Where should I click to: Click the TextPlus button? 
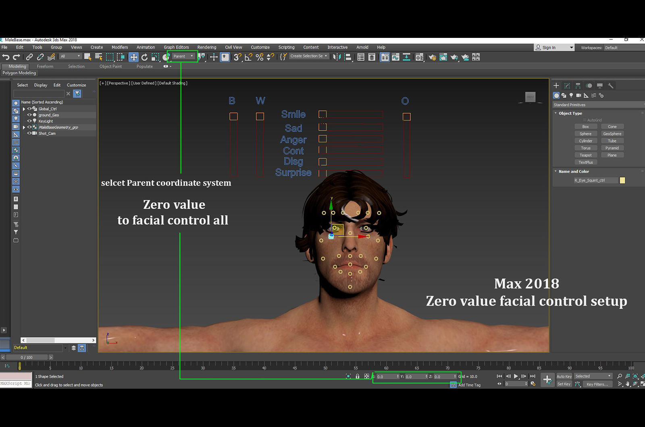pos(586,162)
